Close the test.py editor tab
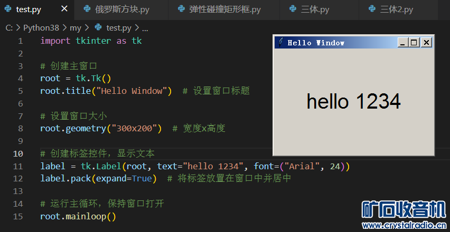This screenshot has width=450, height=232. coord(64,9)
